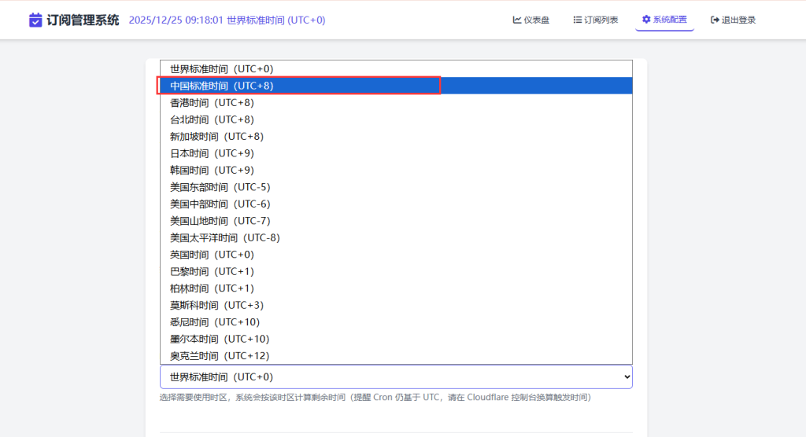
Task: Select 美国太平洋时间 (UTC-8) timezone
Action: tap(224, 237)
